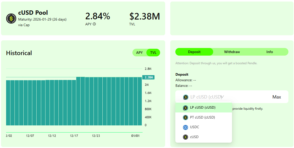Pick cUSD as deposit token
The height and width of the screenshot is (148, 294).
pos(204,137)
